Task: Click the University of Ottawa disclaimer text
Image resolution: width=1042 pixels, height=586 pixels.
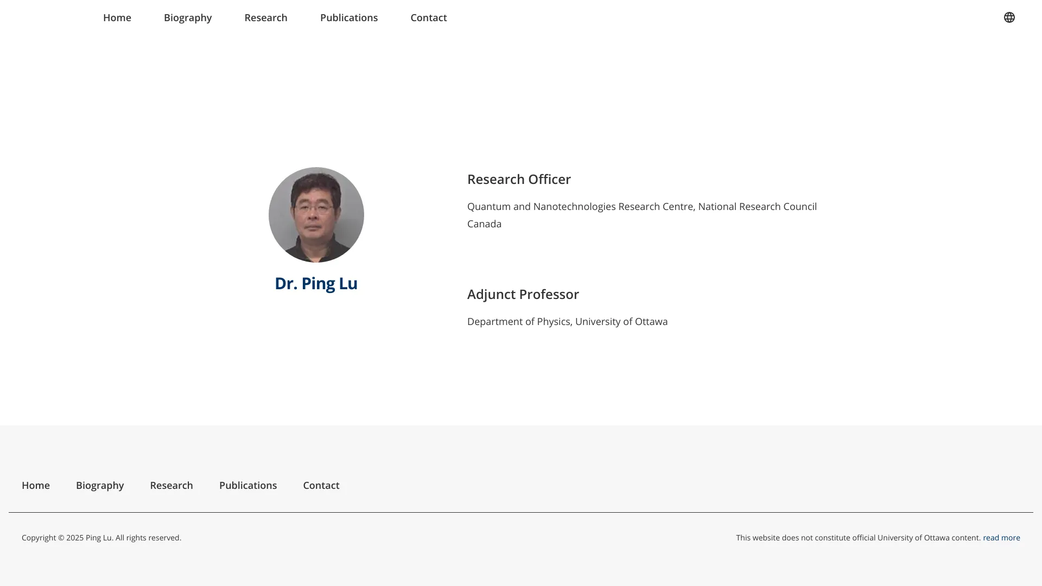Action: [858, 538]
